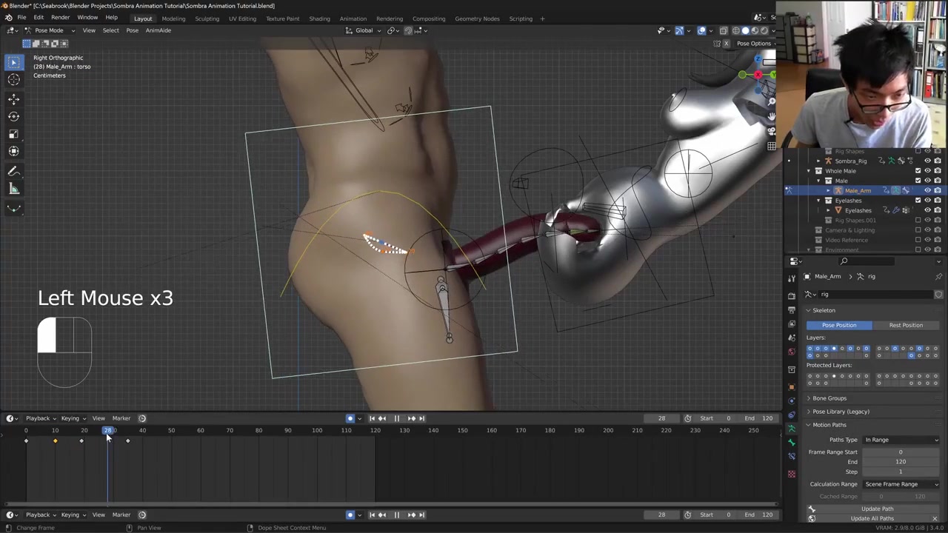The height and width of the screenshot is (533, 948).
Task: Open the Calculation Range dropdown
Action: tap(901, 484)
